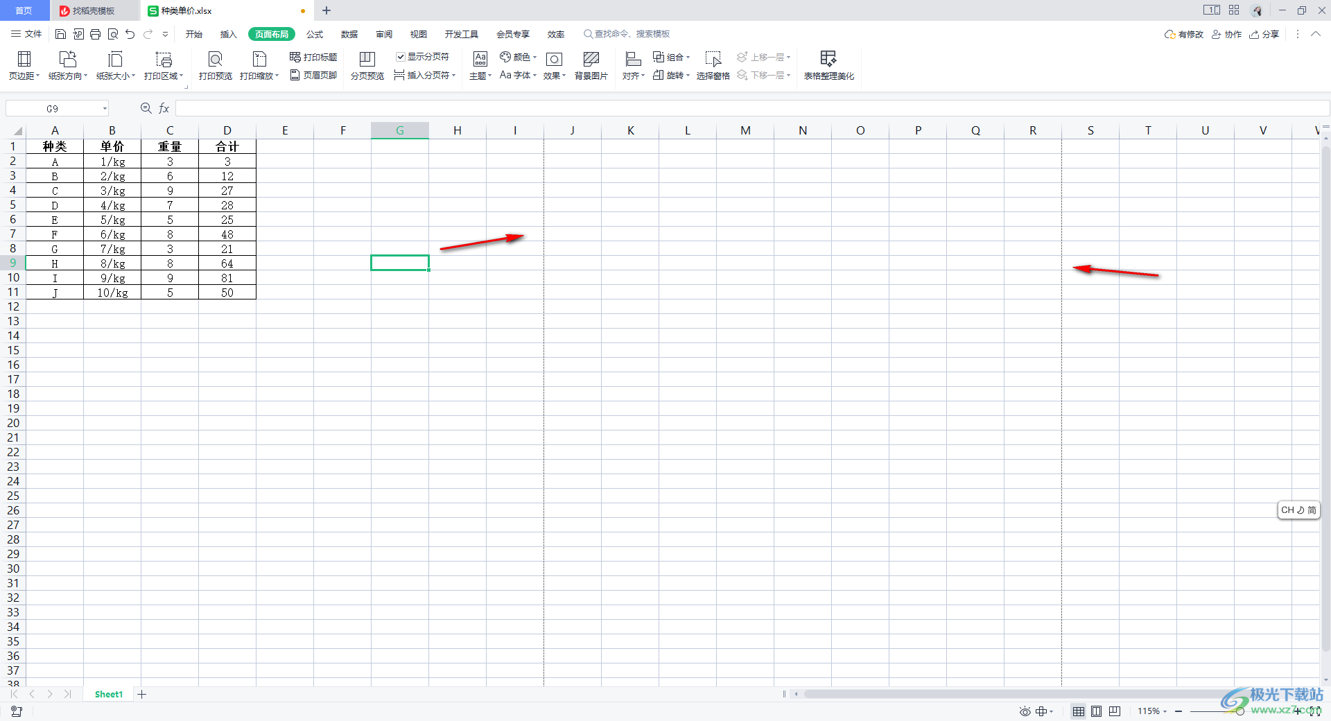Click the CH 简 input method indicator
1331x721 pixels.
point(1298,510)
